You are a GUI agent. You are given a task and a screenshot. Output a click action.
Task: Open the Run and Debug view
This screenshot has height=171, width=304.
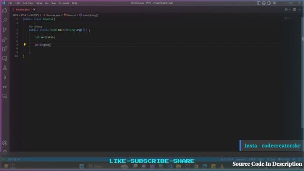(x=5, y=39)
